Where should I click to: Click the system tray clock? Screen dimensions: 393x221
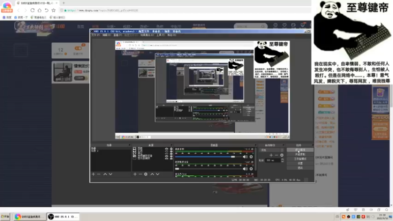[383, 217]
